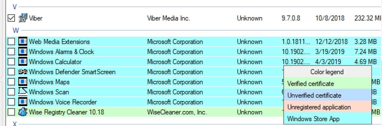Click the Windows Alarms & Clock icon
This screenshot has width=382, height=126.
pos(23,52)
